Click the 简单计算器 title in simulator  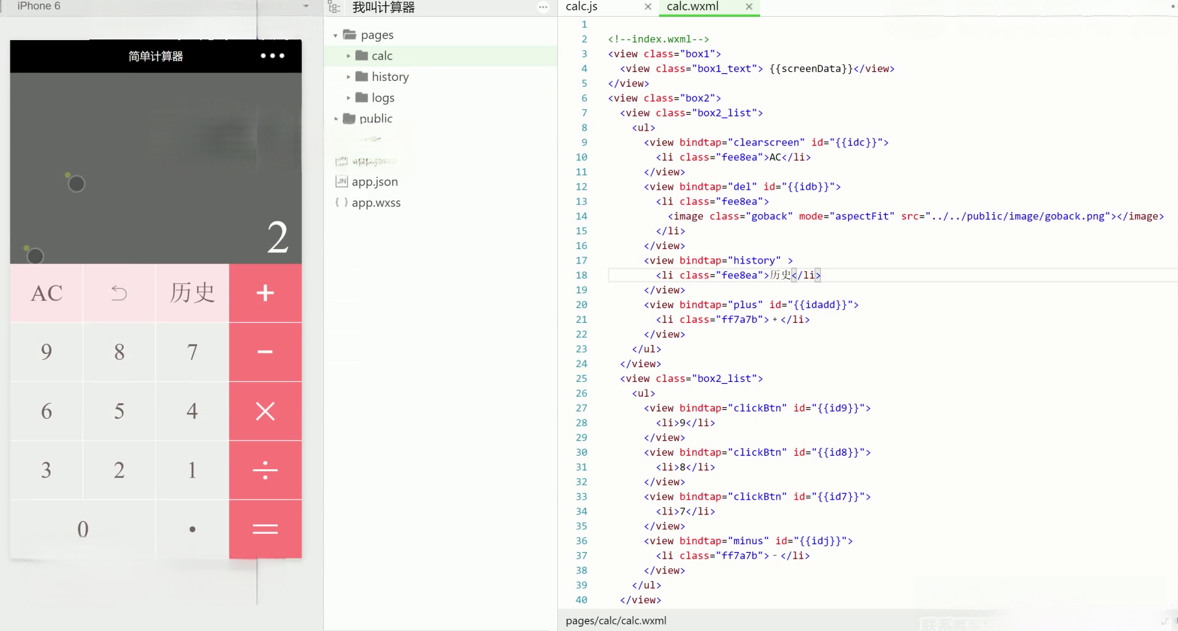point(156,56)
